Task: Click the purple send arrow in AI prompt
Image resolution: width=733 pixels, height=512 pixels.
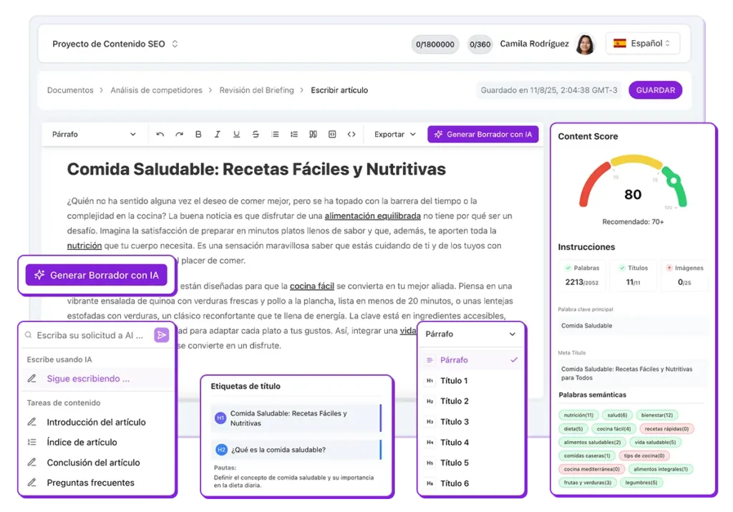Action: tap(162, 335)
